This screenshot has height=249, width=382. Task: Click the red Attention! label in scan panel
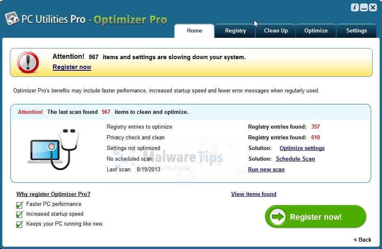coord(30,112)
